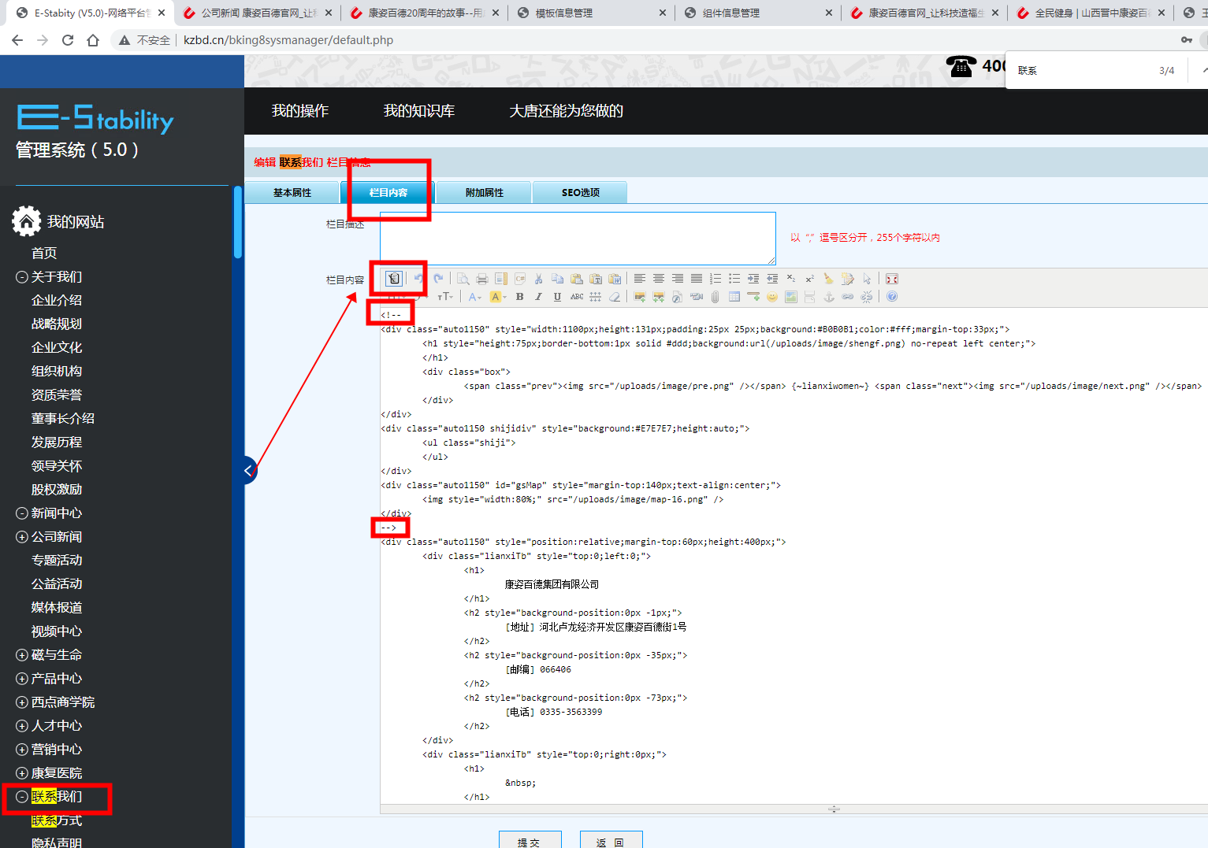Switch to the 基本属性 tab
The image size is (1208, 848).
point(292,192)
